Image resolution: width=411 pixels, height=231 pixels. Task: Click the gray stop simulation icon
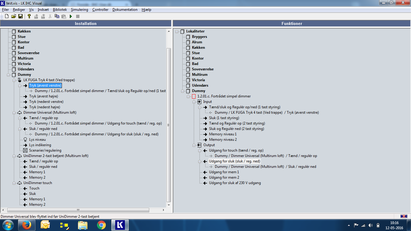(78, 16)
